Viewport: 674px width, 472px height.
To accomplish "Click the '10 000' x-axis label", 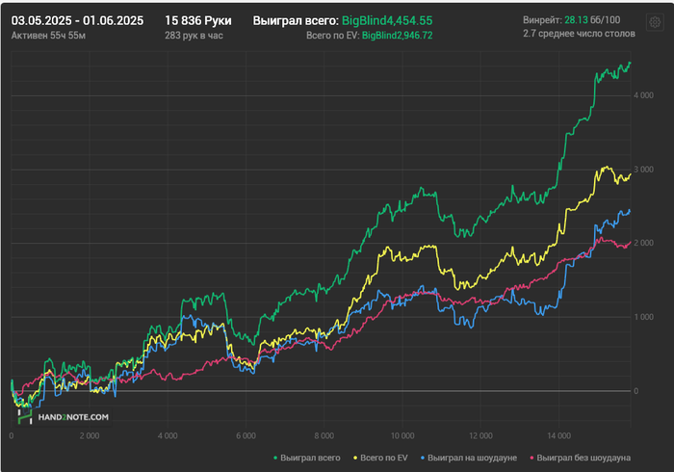I will 402,436.
